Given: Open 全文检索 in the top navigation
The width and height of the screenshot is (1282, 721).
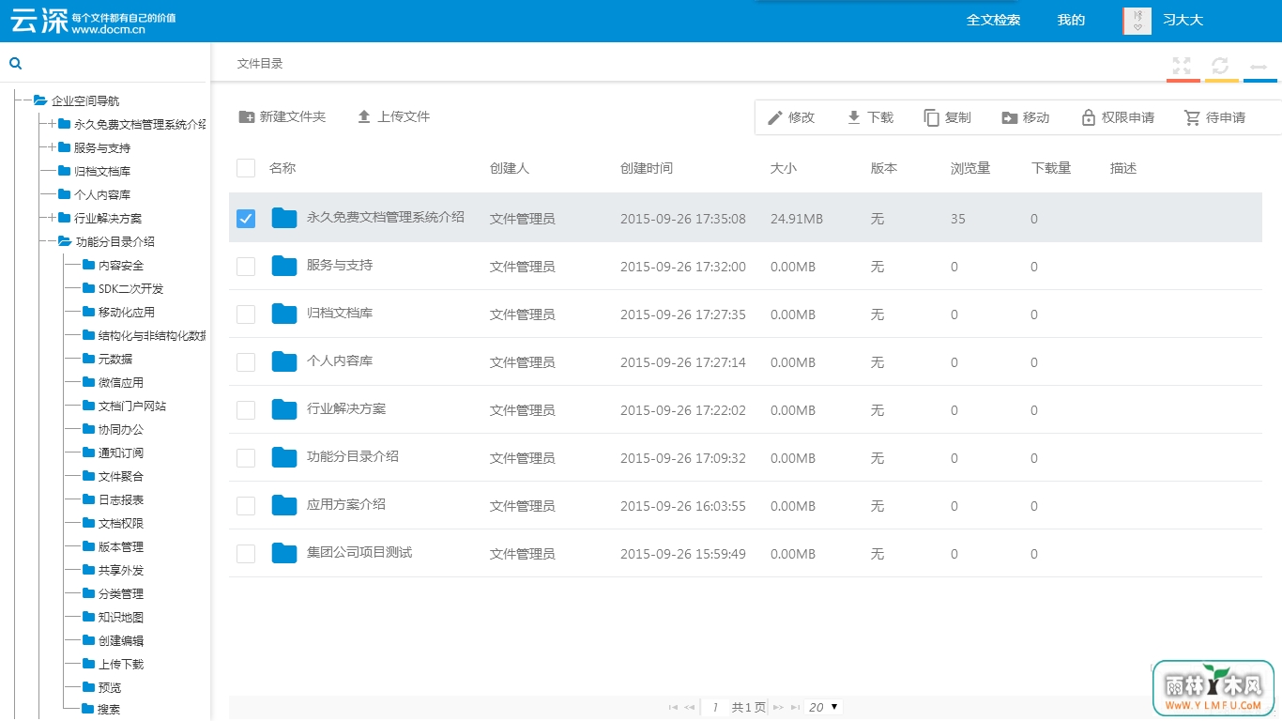Looking at the screenshot, I should pos(994,20).
